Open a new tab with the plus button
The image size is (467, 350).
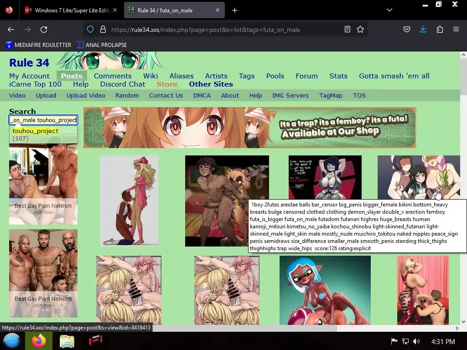235,10
